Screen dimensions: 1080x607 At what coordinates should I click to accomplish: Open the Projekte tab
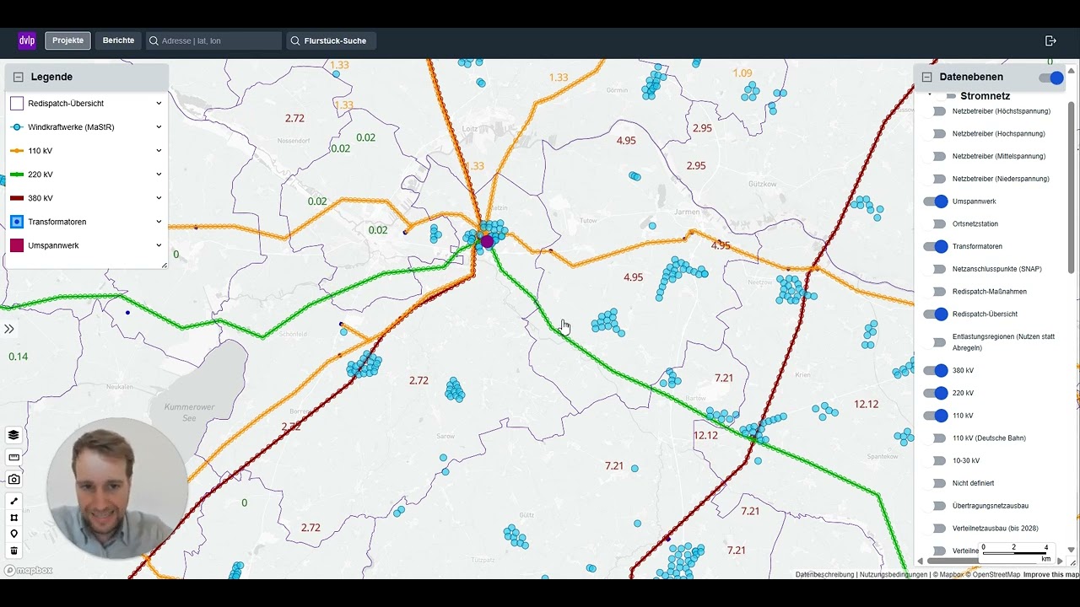click(x=67, y=40)
